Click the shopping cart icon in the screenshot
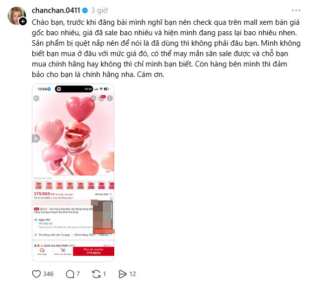Image resolution: width=310 pixels, height=287 pixels. (102, 98)
